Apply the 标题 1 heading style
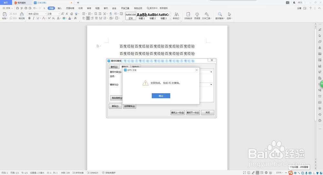 (x=142, y=16)
